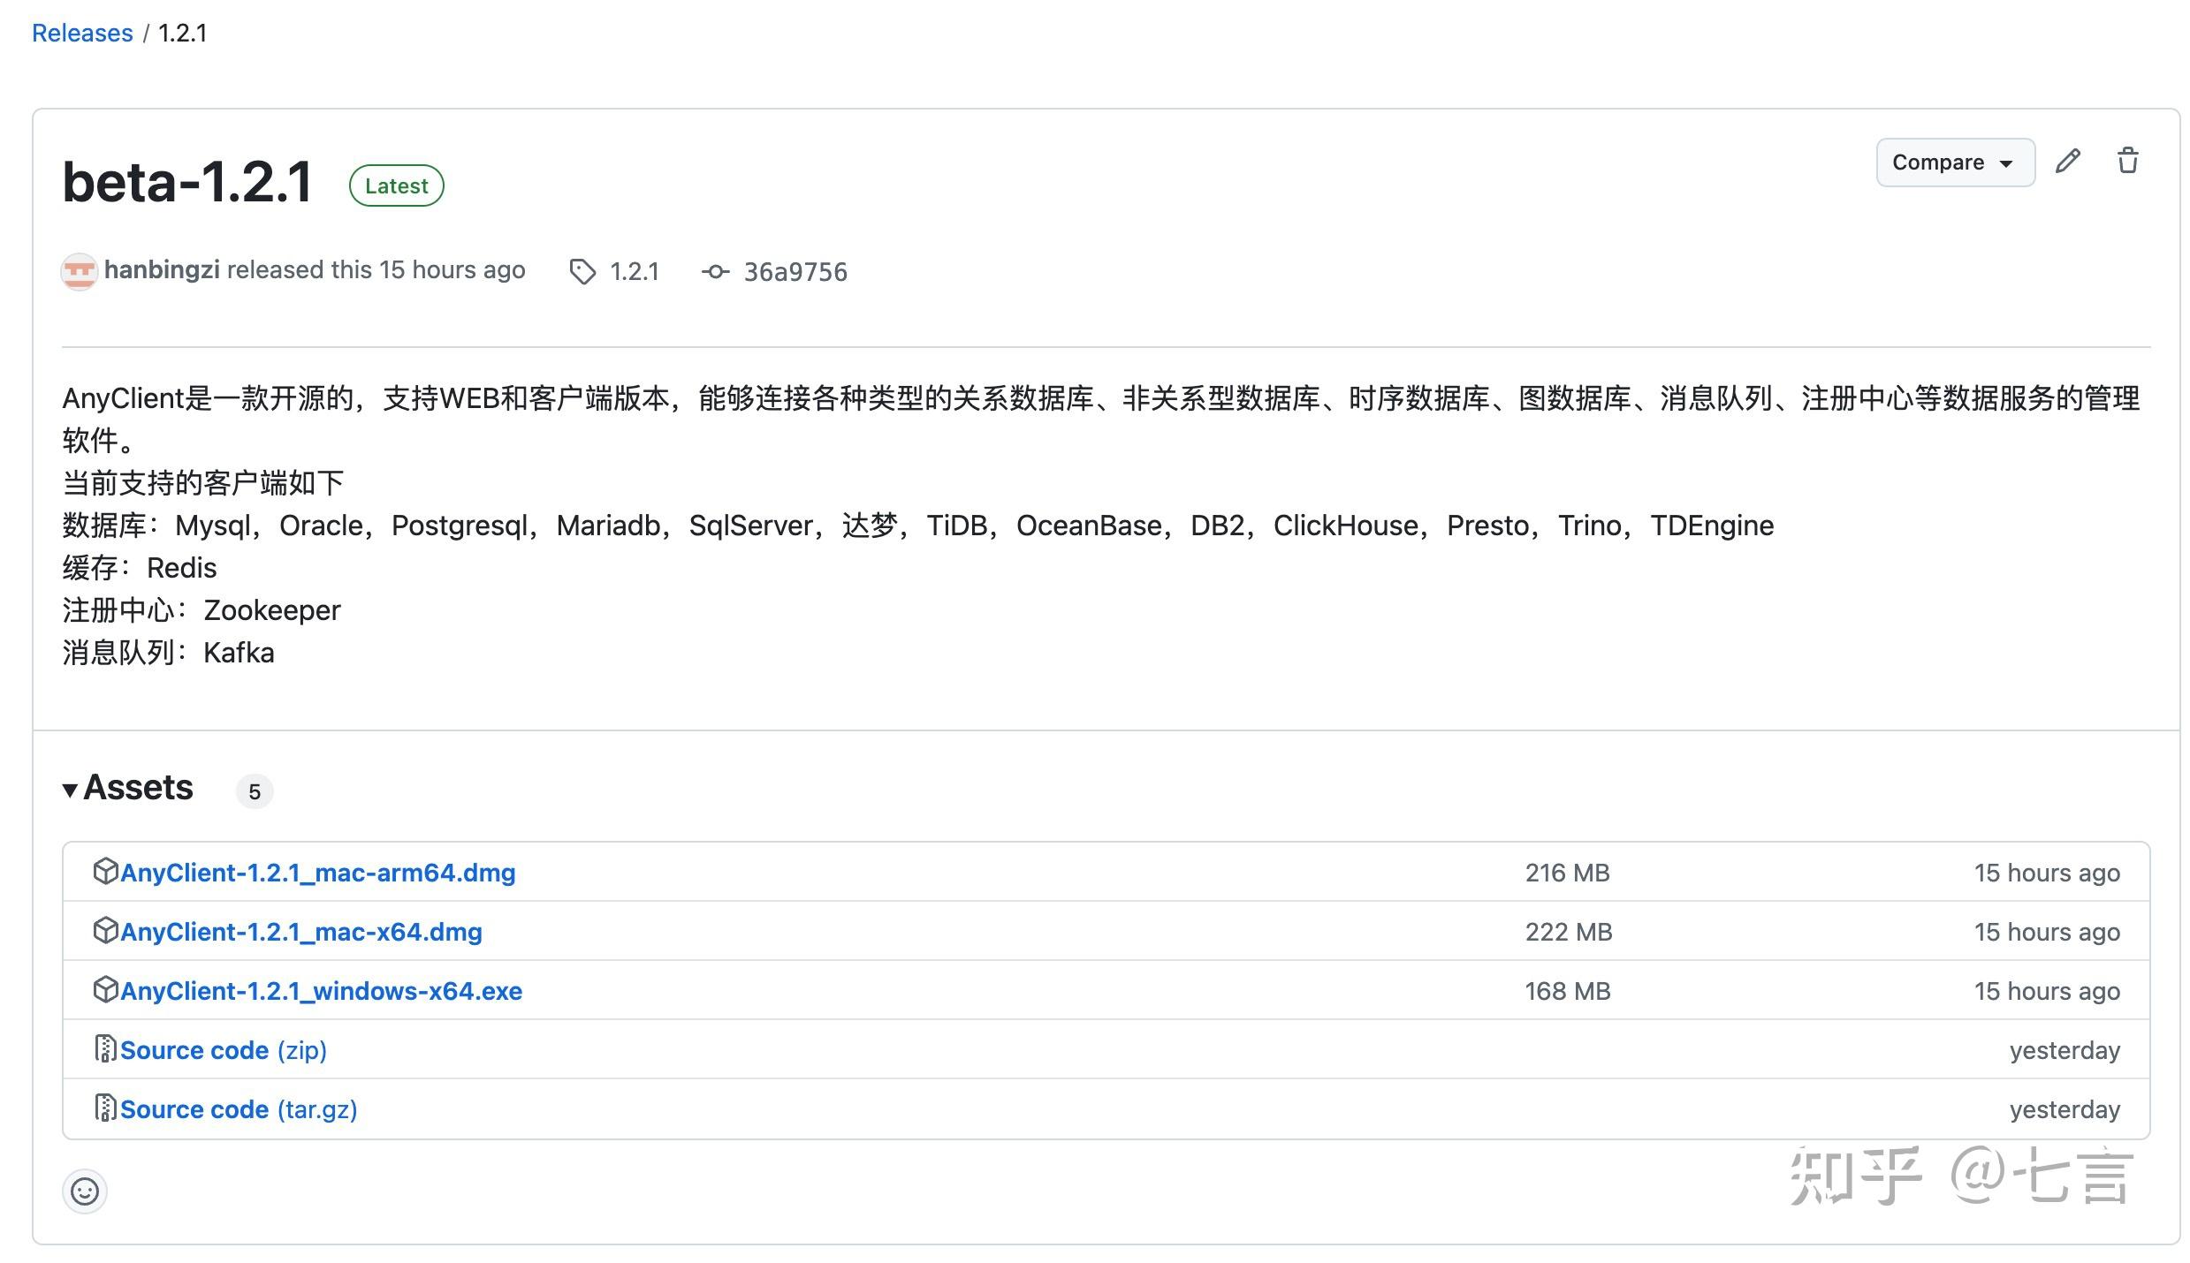
Task: Delete the release via the trash icon
Action: 2128,162
